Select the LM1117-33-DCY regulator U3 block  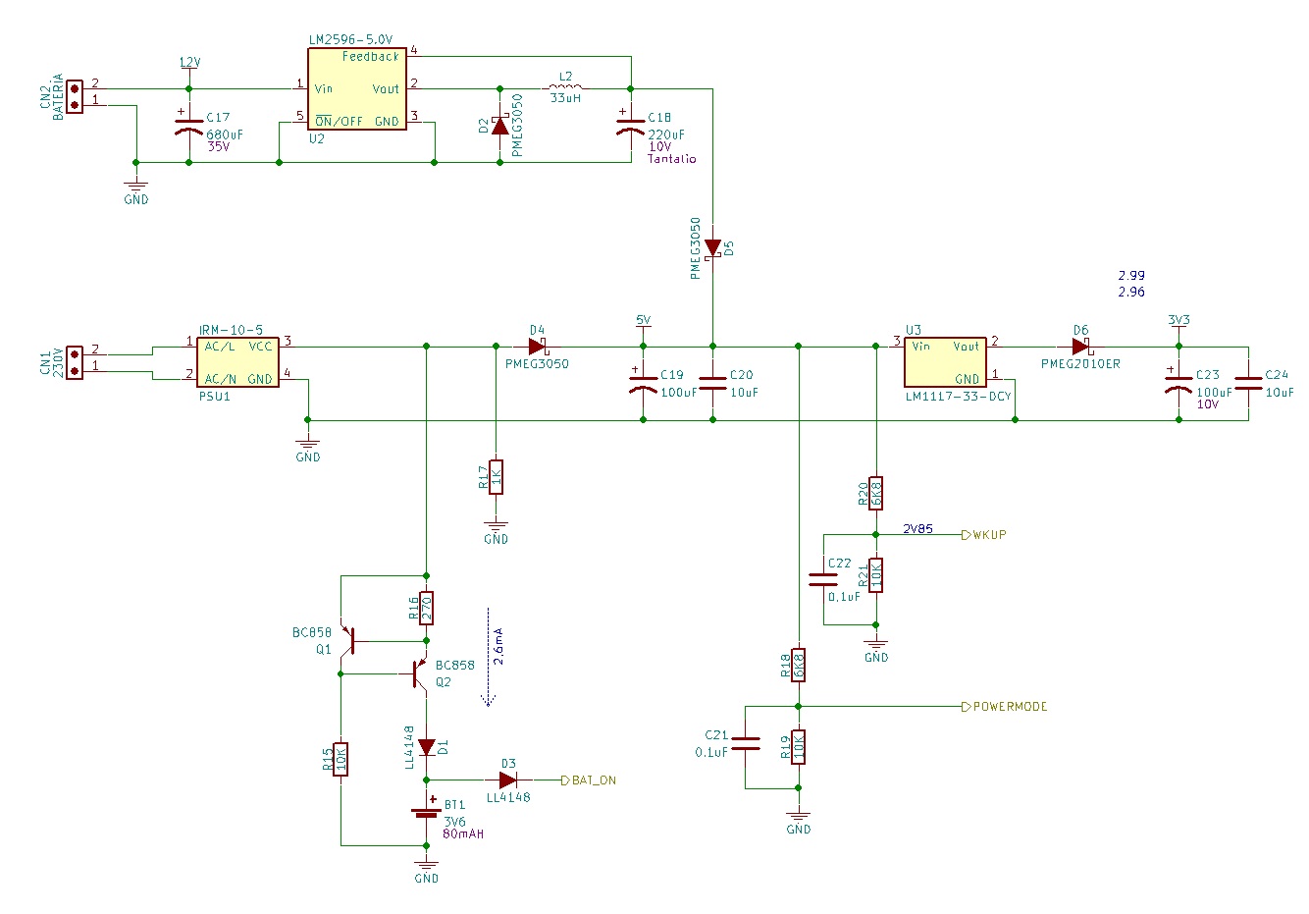944,362
